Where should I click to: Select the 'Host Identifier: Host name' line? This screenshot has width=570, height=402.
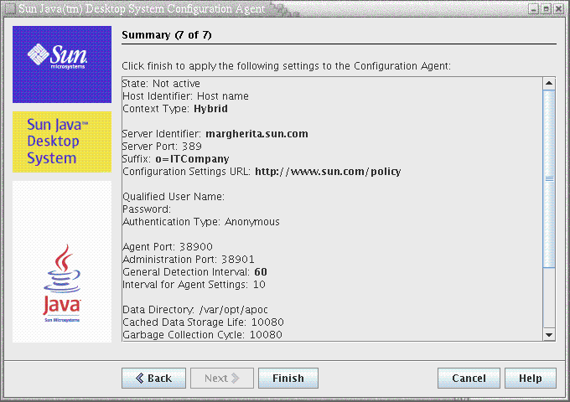pyautogui.click(x=185, y=96)
